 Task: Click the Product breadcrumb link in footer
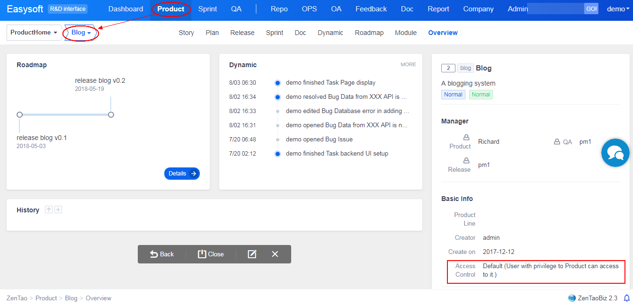click(x=46, y=298)
